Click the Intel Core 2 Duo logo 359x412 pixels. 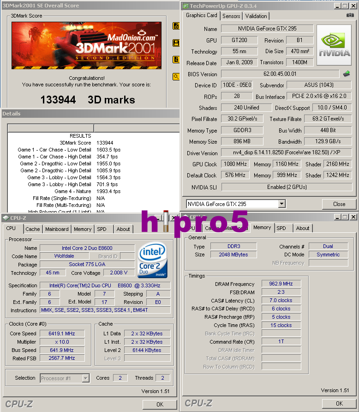[x=152, y=260]
